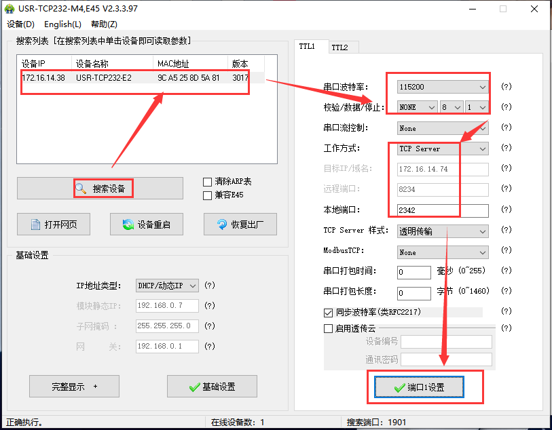
Task: Click the help (?) next to 串口波特率
Action: tap(506, 87)
